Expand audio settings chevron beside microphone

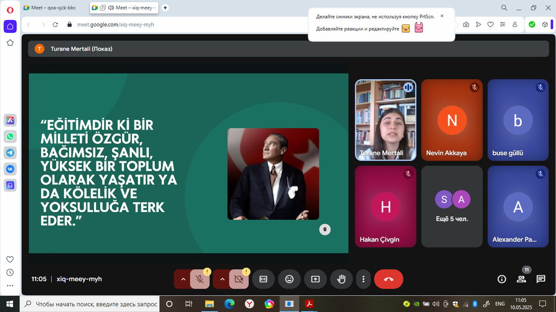point(183,279)
